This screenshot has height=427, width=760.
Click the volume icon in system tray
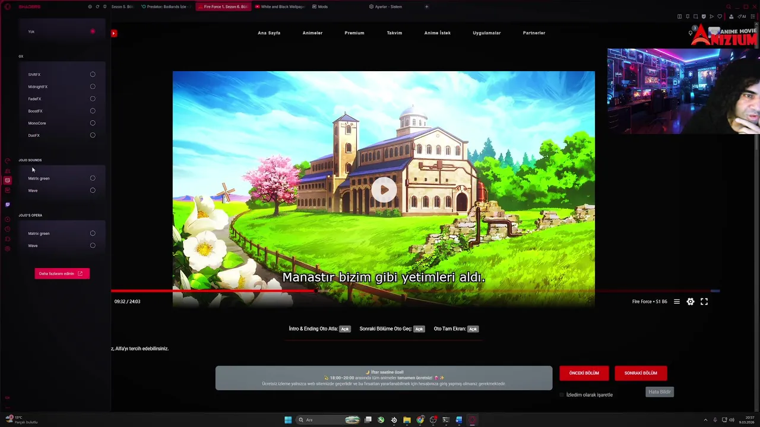click(x=731, y=420)
